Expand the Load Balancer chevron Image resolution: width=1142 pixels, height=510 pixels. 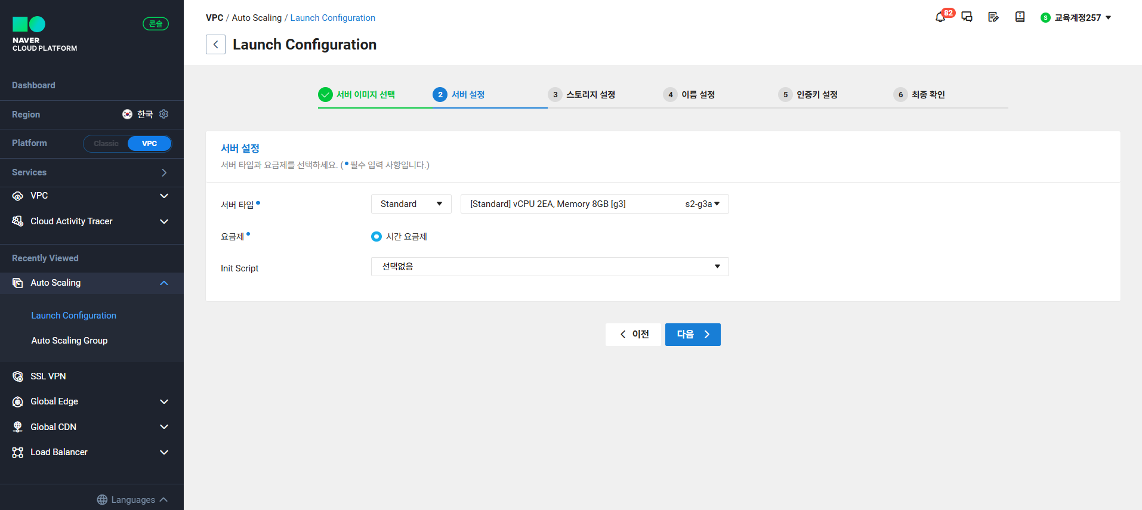point(164,452)
